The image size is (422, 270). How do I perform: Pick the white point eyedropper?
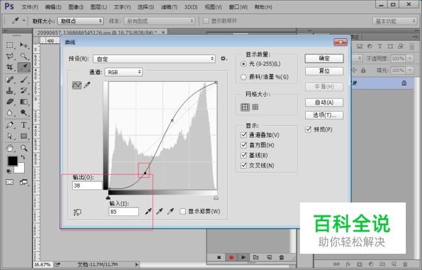(x=171, y=212)
